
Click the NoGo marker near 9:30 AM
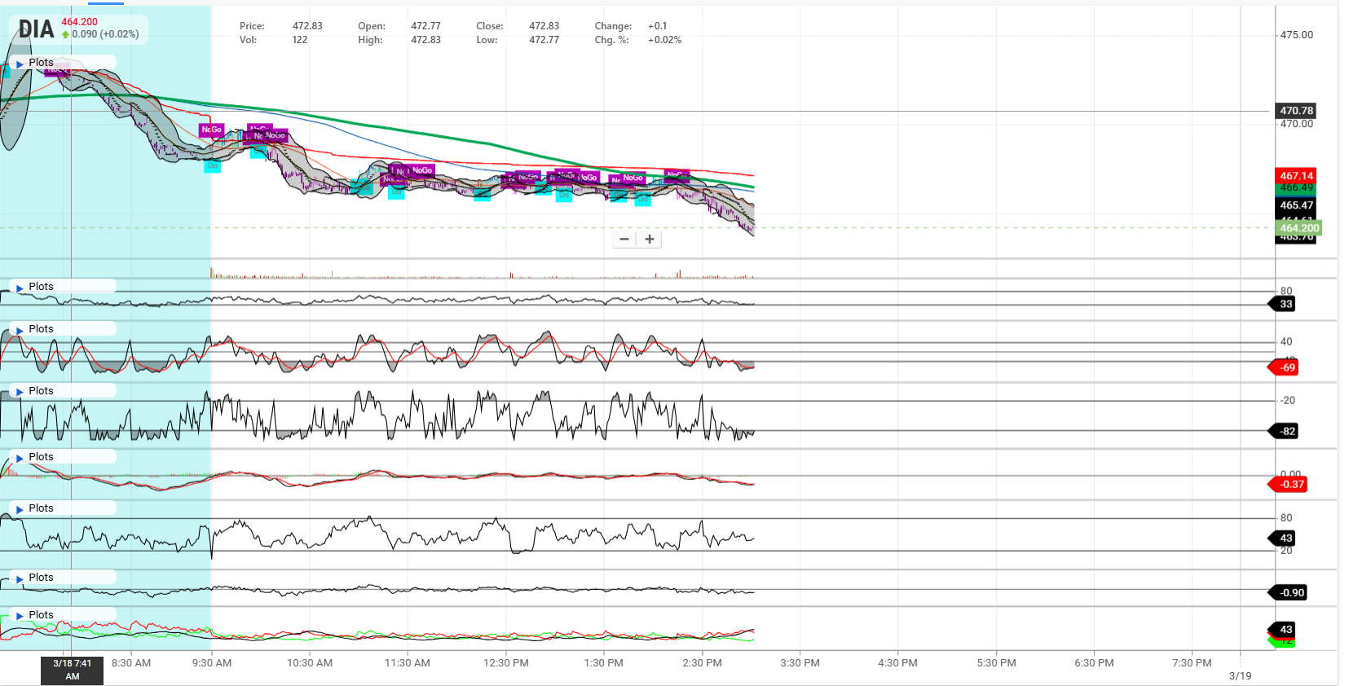pos(211,130)
